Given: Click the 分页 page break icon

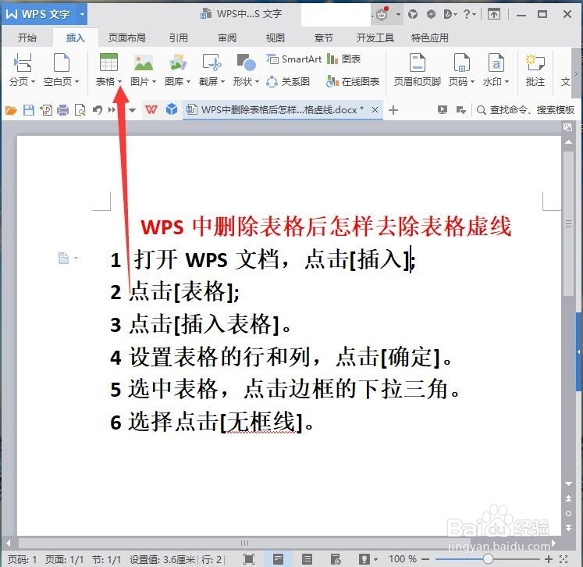Looking at the screenshot, I should [23, 62].
